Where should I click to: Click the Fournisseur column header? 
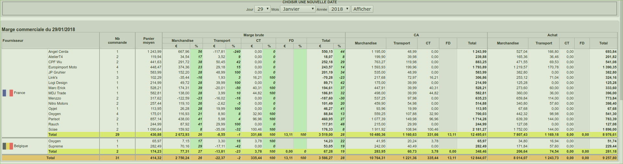click(13, 41)
